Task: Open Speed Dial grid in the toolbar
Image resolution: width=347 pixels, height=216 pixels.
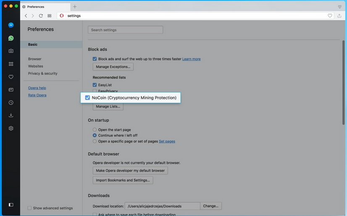Action: coord(49,16)
